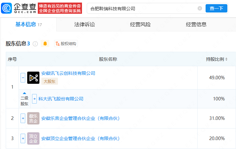Open link 安徽讯飞云创科技有限公司
The height and width of the screenshot is (149, 236).
(68, 73)
